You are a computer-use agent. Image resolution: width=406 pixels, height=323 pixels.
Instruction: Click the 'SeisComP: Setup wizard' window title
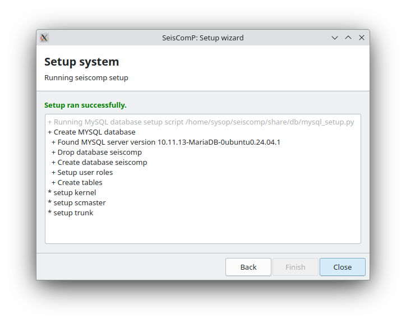click(x=202, y=38)
